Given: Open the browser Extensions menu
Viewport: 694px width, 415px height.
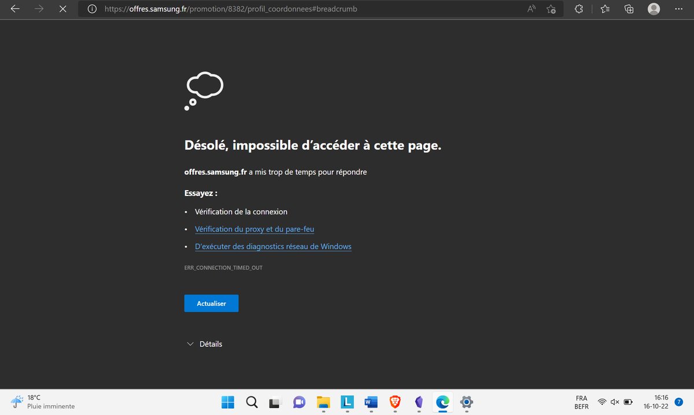Looking at the screenshot, I should pyautogui.click(x=579, y=9).
